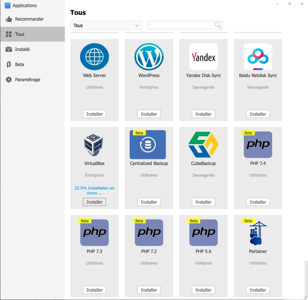Viewport: 308px width, 300px height.
Task: Click the Web Server globe icon
Action: [x=94, y=57]
